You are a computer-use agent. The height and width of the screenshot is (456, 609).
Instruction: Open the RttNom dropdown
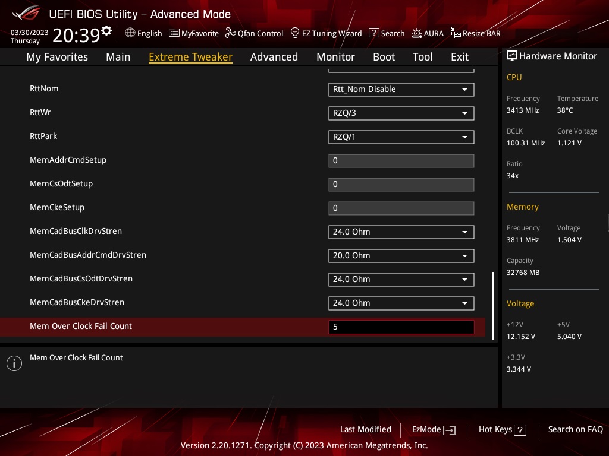(401, 90)
